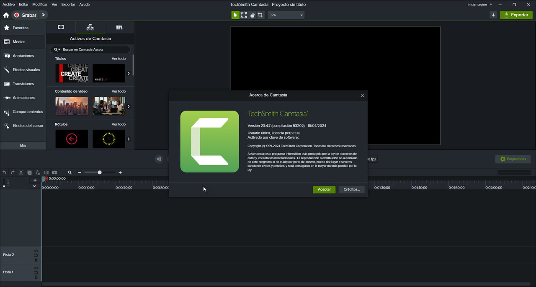Open the canvas zoom 39% dropdown
536x287 pixels.
point(286,15)
